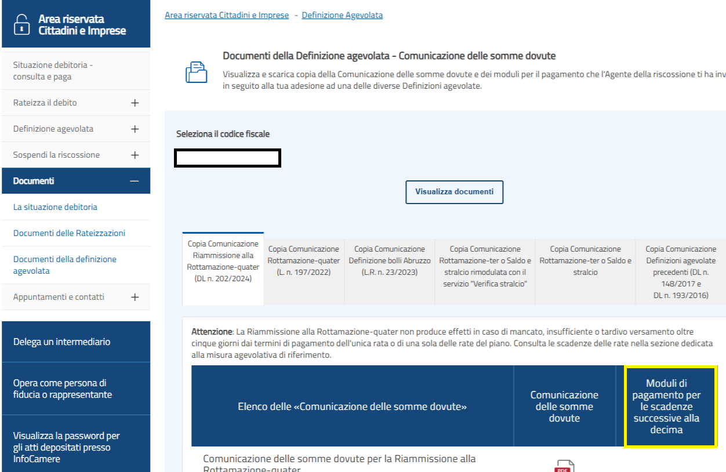Viewport: 726px width, 472px height.
Task: Go to Documenti delle Rateizzazioni
Action: [x=69, y=233]
